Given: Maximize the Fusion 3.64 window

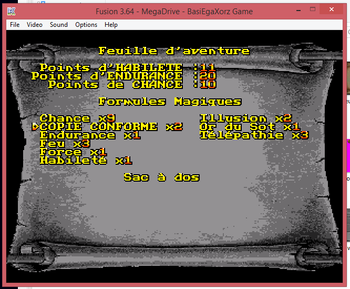Looking at the screenshot, I should click(313, 9).
